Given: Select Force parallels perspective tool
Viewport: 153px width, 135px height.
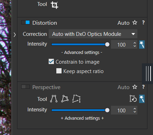Looking at the screenshot, I should (54, 99).
